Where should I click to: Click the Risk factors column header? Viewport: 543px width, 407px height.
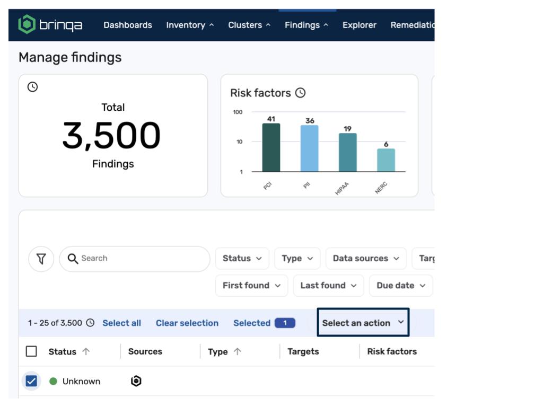(392, 351)
